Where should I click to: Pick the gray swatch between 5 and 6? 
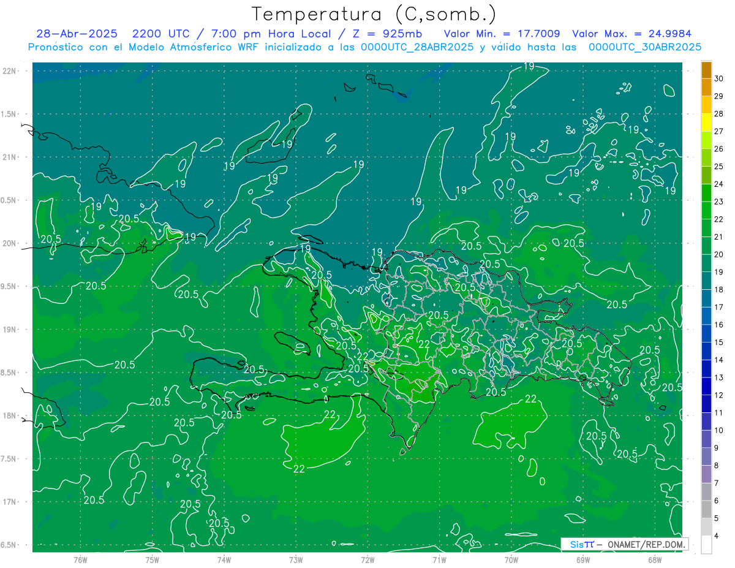[706, 509]
